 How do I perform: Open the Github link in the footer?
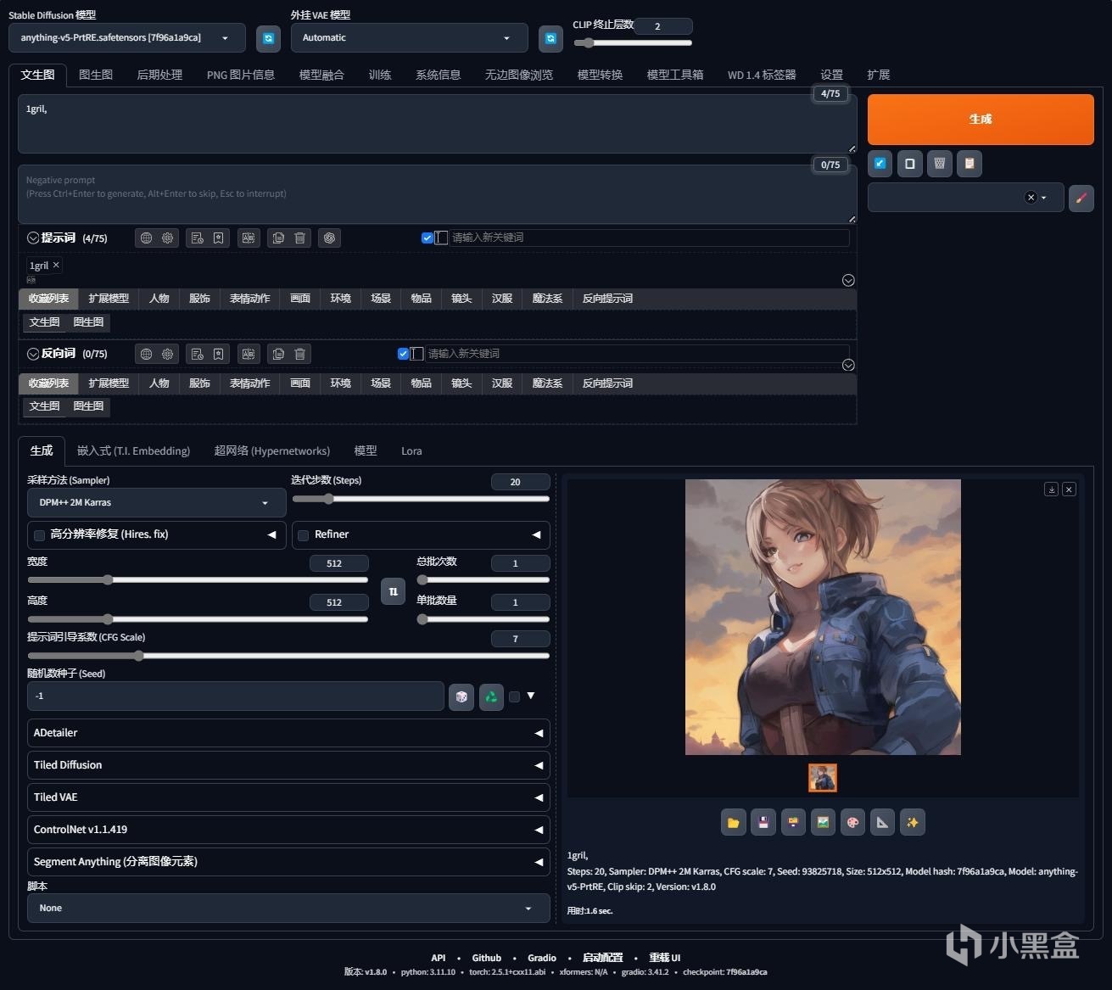487,958
